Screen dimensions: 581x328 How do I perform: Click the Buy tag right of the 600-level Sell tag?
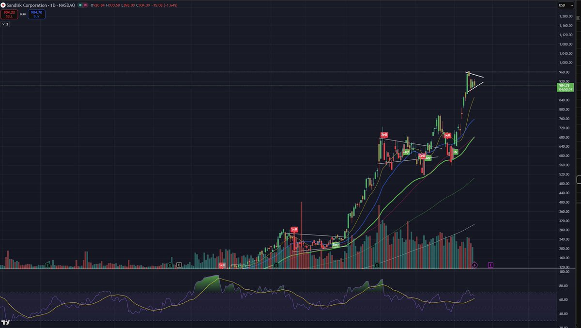428,158
